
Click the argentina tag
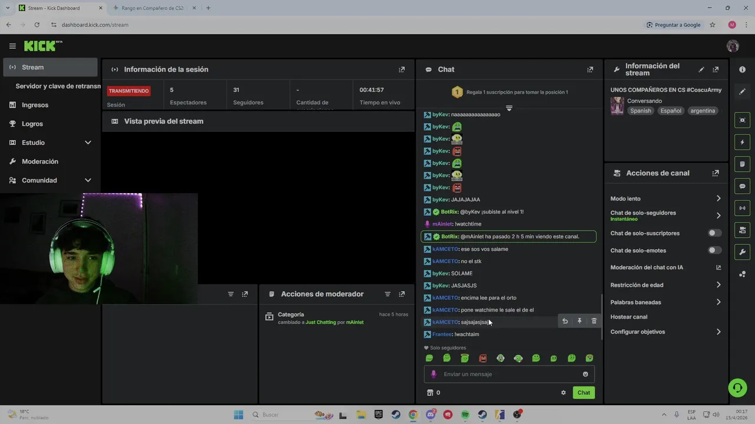click(x=703, y=111)
